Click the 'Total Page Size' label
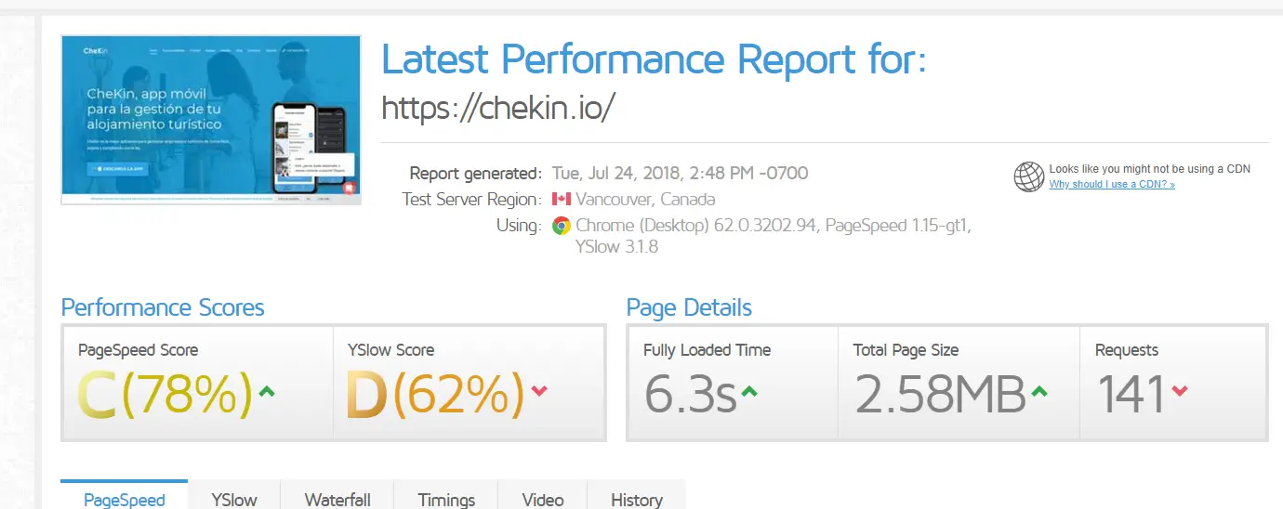This screenshot has height=509, width=1283. point(906,350)
